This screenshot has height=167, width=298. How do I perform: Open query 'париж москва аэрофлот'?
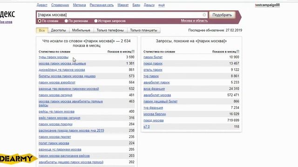tap(57, 83)
